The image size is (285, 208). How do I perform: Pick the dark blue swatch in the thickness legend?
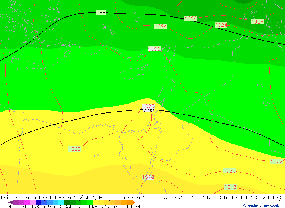[38, 202]
